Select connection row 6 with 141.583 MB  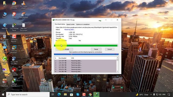point(85,71)
